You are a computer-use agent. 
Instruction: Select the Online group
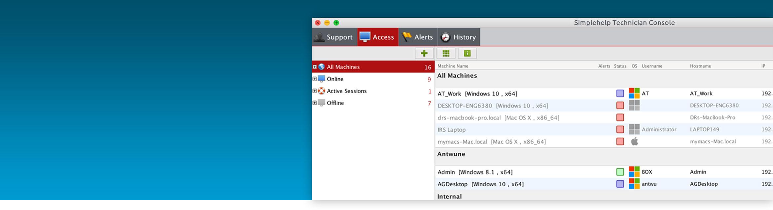pos(373,79)
